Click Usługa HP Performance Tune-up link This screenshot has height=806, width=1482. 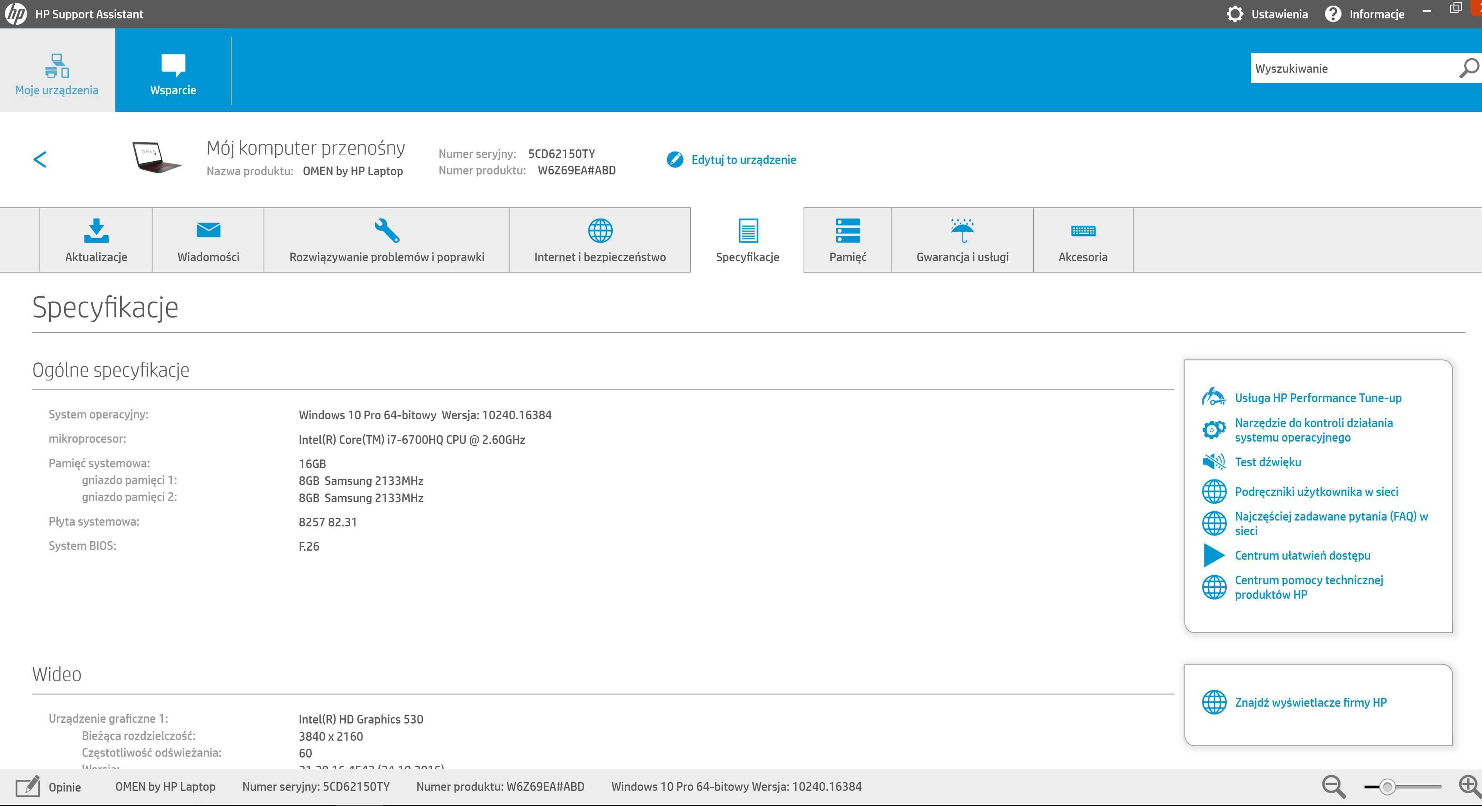click(1318, 398)
